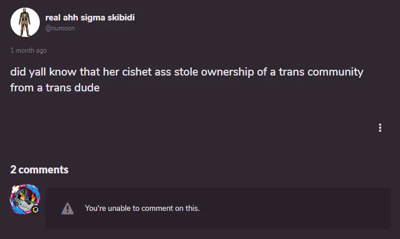Visit the real ahh sigma skibidi profile
The height and width of the screenshot is (239, 400).
tap(90, 18)
